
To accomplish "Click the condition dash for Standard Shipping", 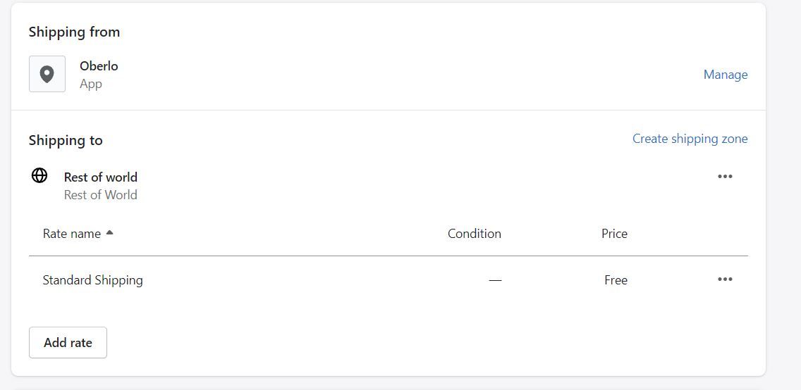I will pyautogui.click(x=495, y=280).
